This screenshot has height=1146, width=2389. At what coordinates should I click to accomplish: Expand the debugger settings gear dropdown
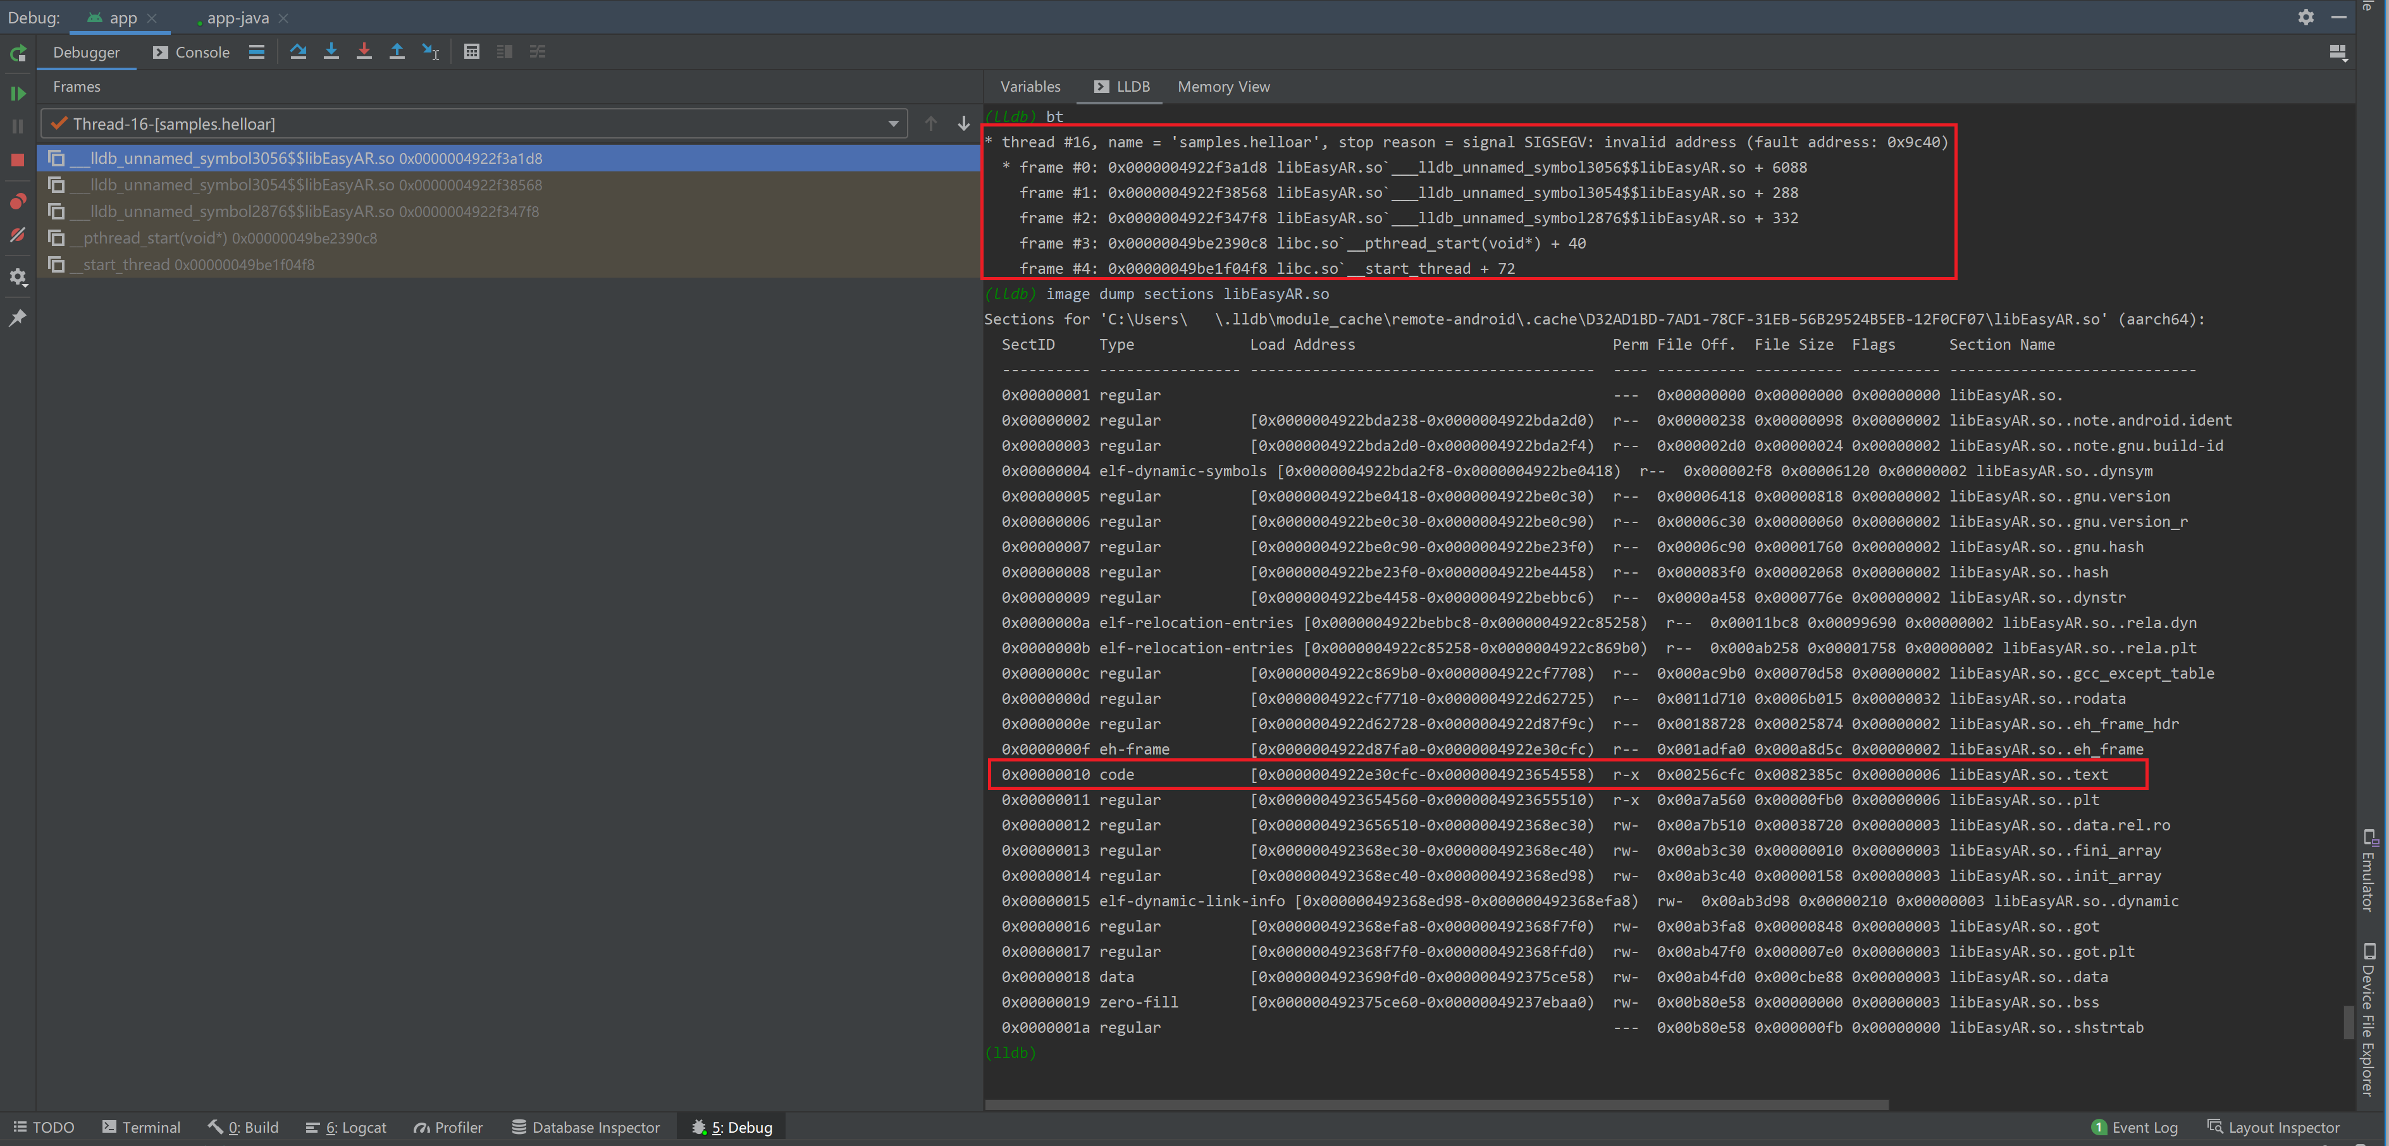coord(18,276)
